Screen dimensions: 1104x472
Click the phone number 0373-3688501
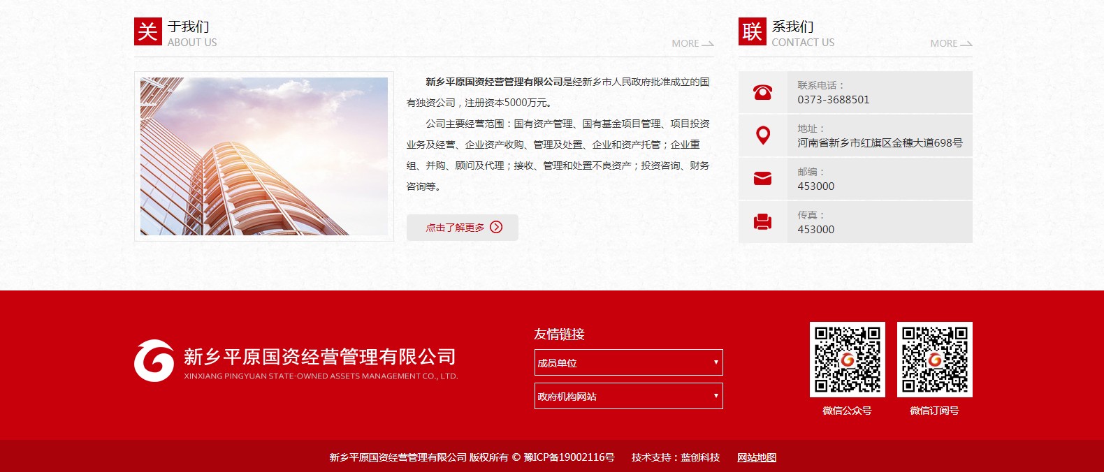(834, 100)
